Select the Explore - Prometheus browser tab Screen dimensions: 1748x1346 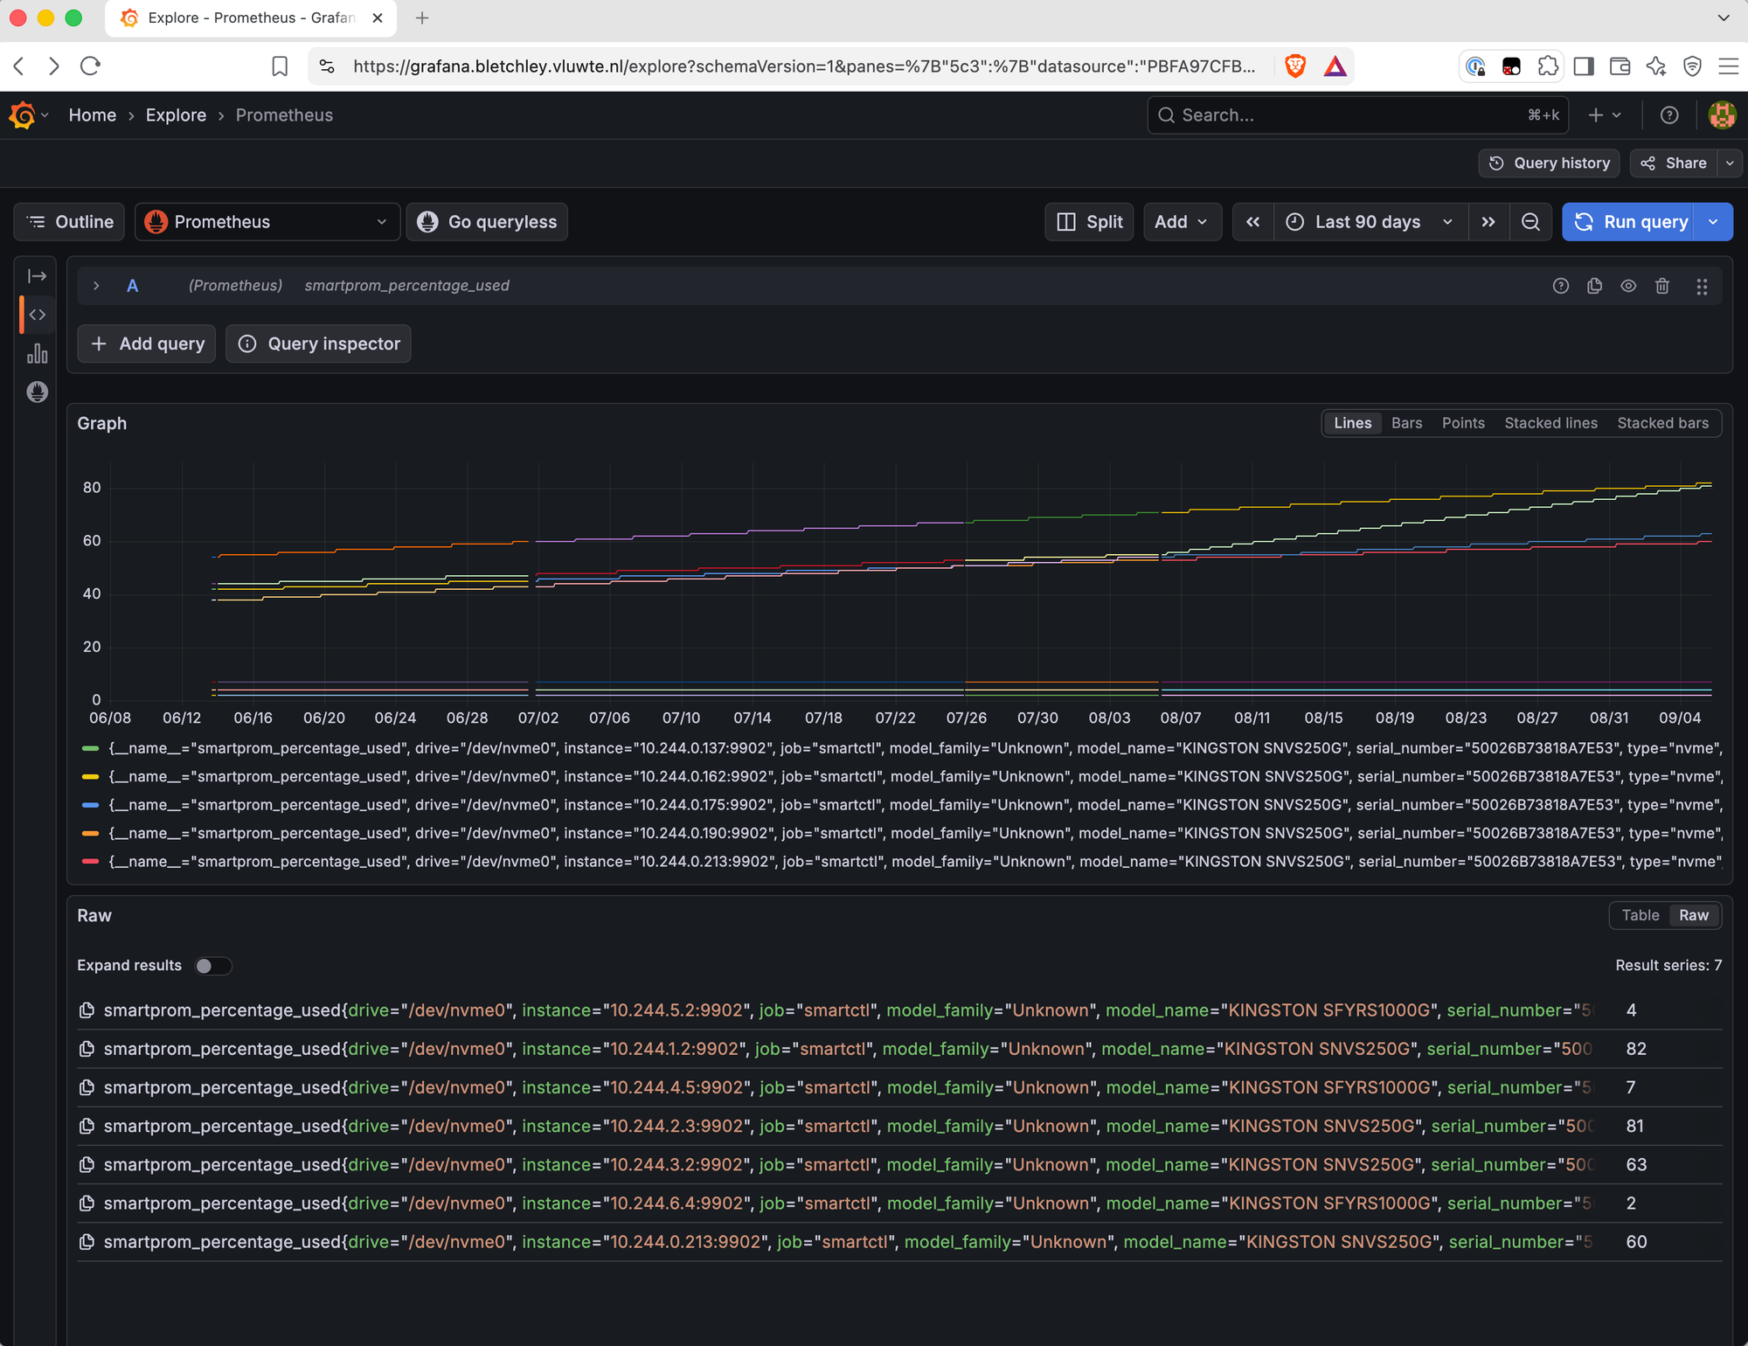click(251, 18)
